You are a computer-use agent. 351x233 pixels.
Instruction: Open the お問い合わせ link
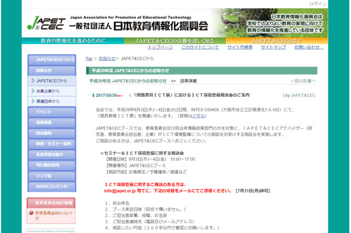[x=309, y=47]
